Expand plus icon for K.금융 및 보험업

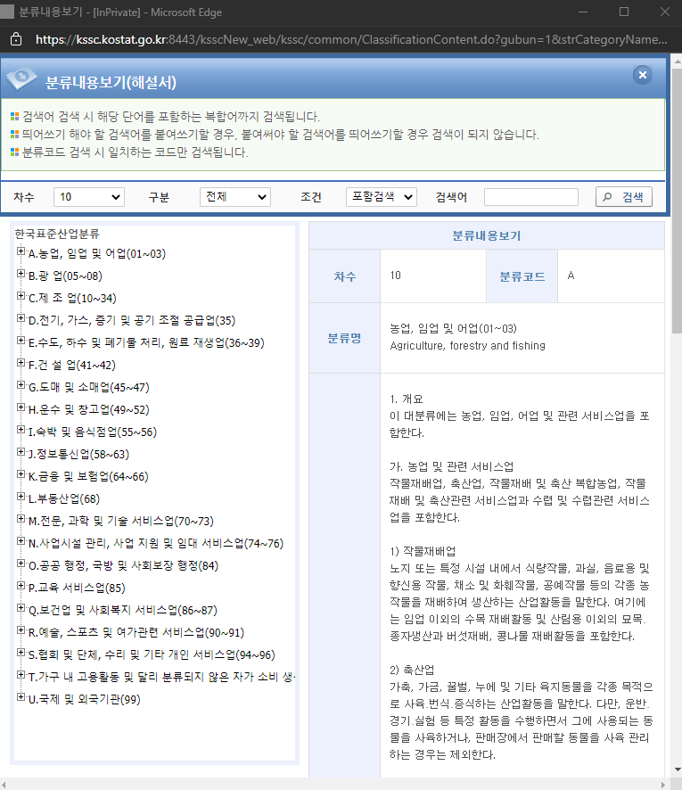click(21, 473)
